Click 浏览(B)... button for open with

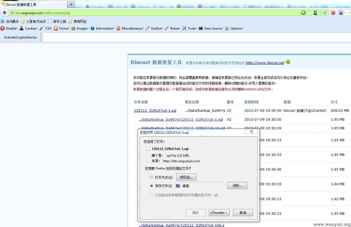click(x=186, y=177)
